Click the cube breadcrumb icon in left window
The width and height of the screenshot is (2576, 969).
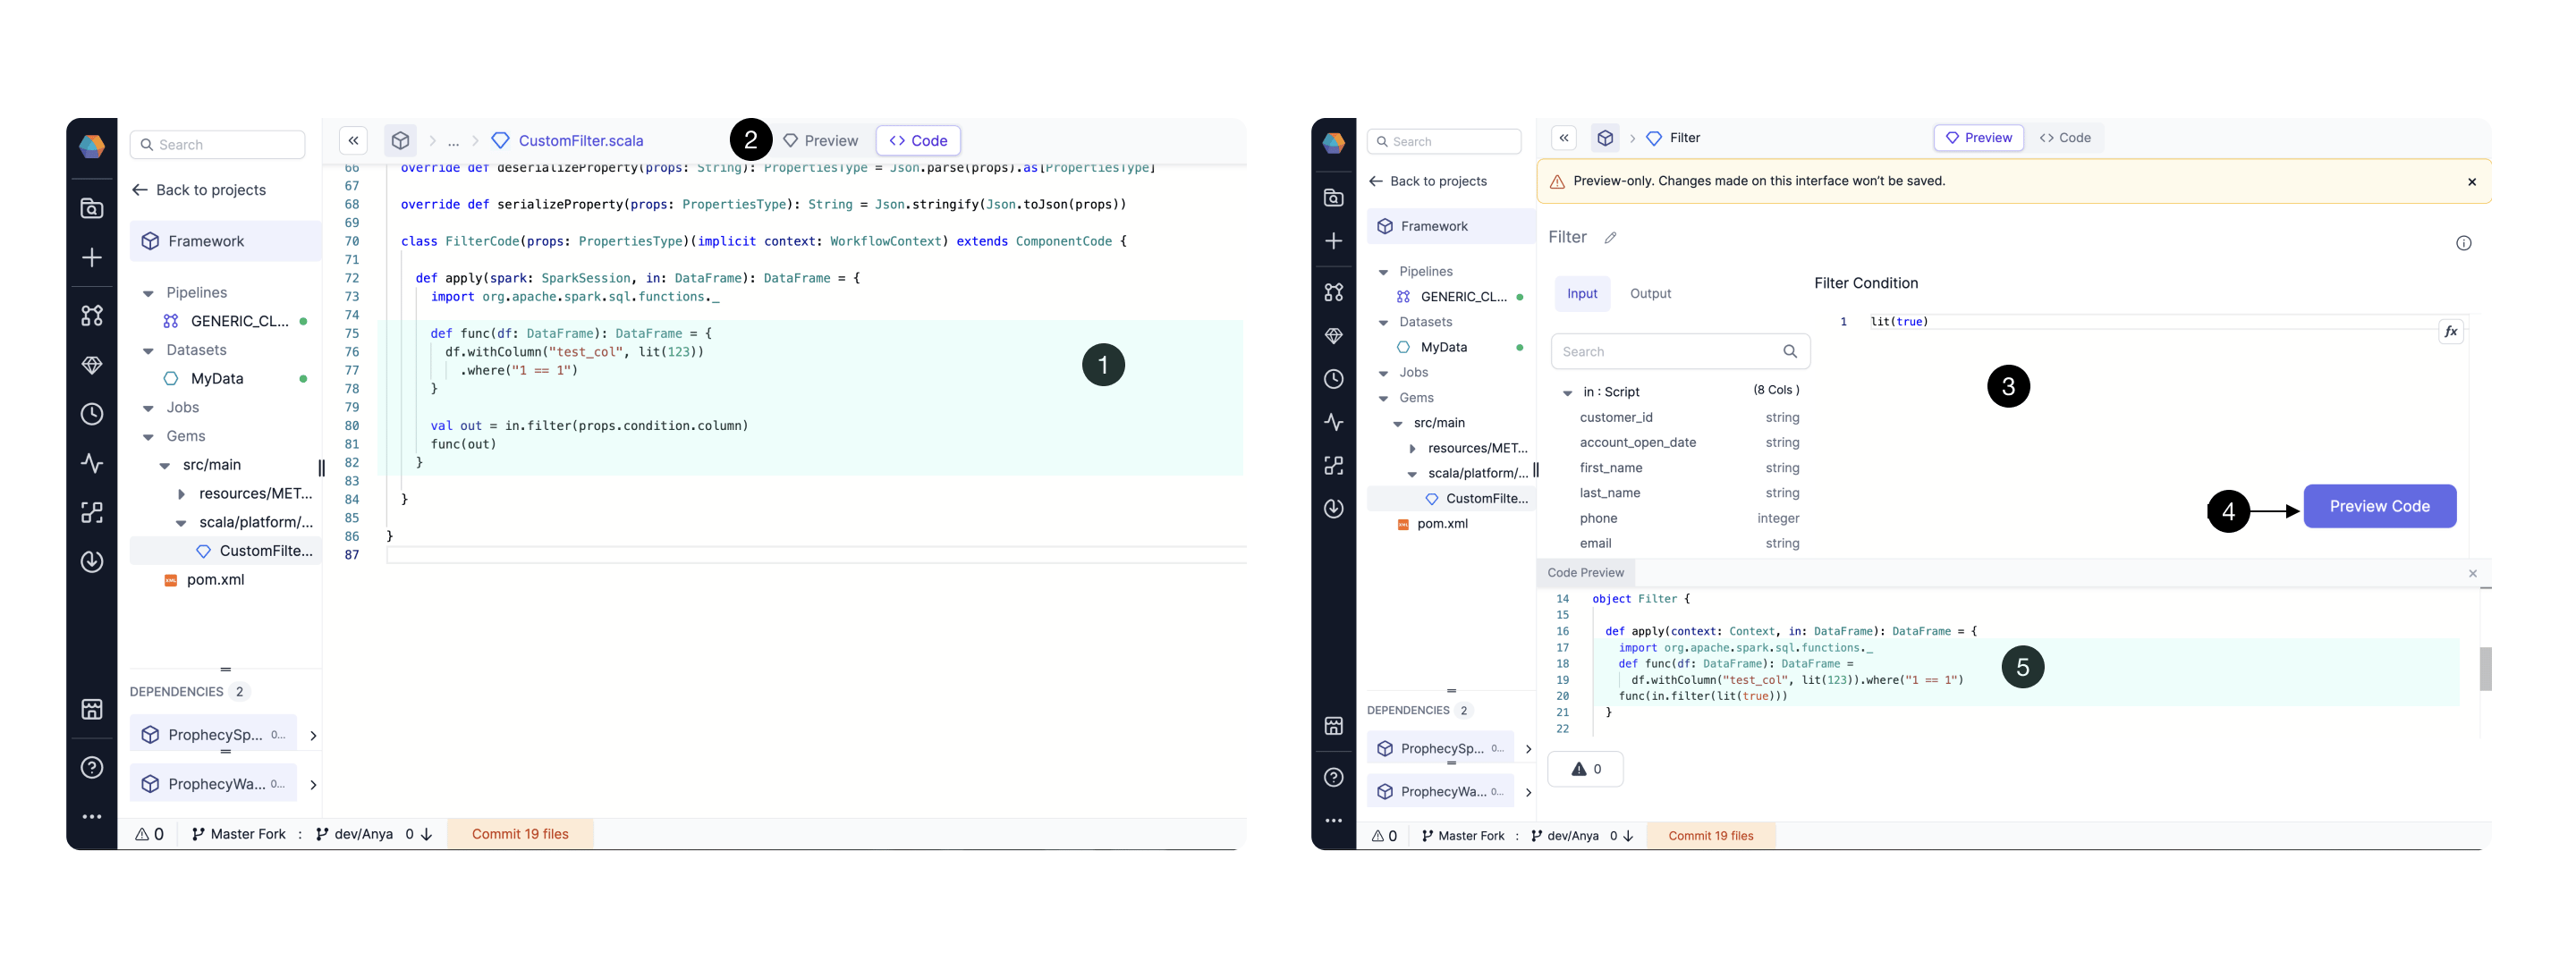[x=400, y=141]
